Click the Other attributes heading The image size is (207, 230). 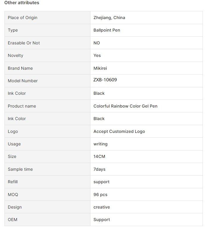click(22, 3)
